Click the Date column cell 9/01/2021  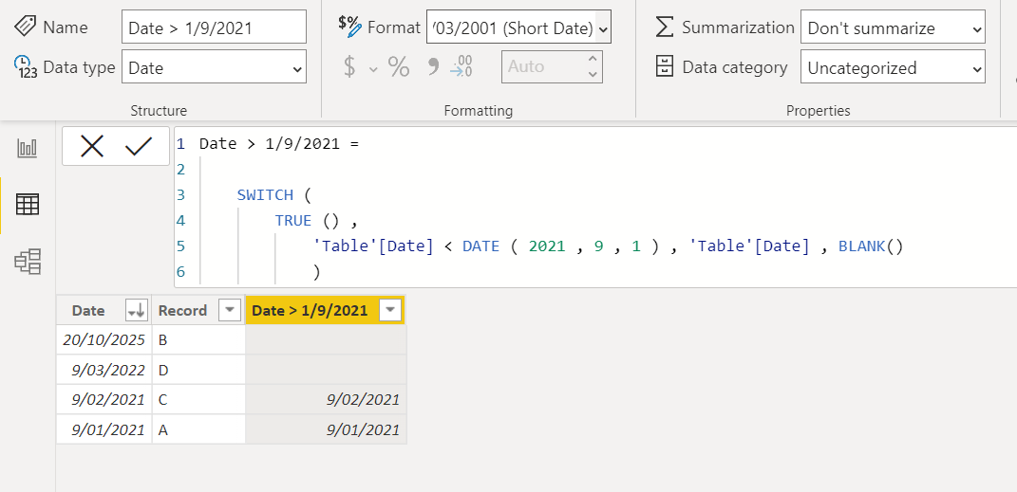pyautogui.click(x=104, y=429)
